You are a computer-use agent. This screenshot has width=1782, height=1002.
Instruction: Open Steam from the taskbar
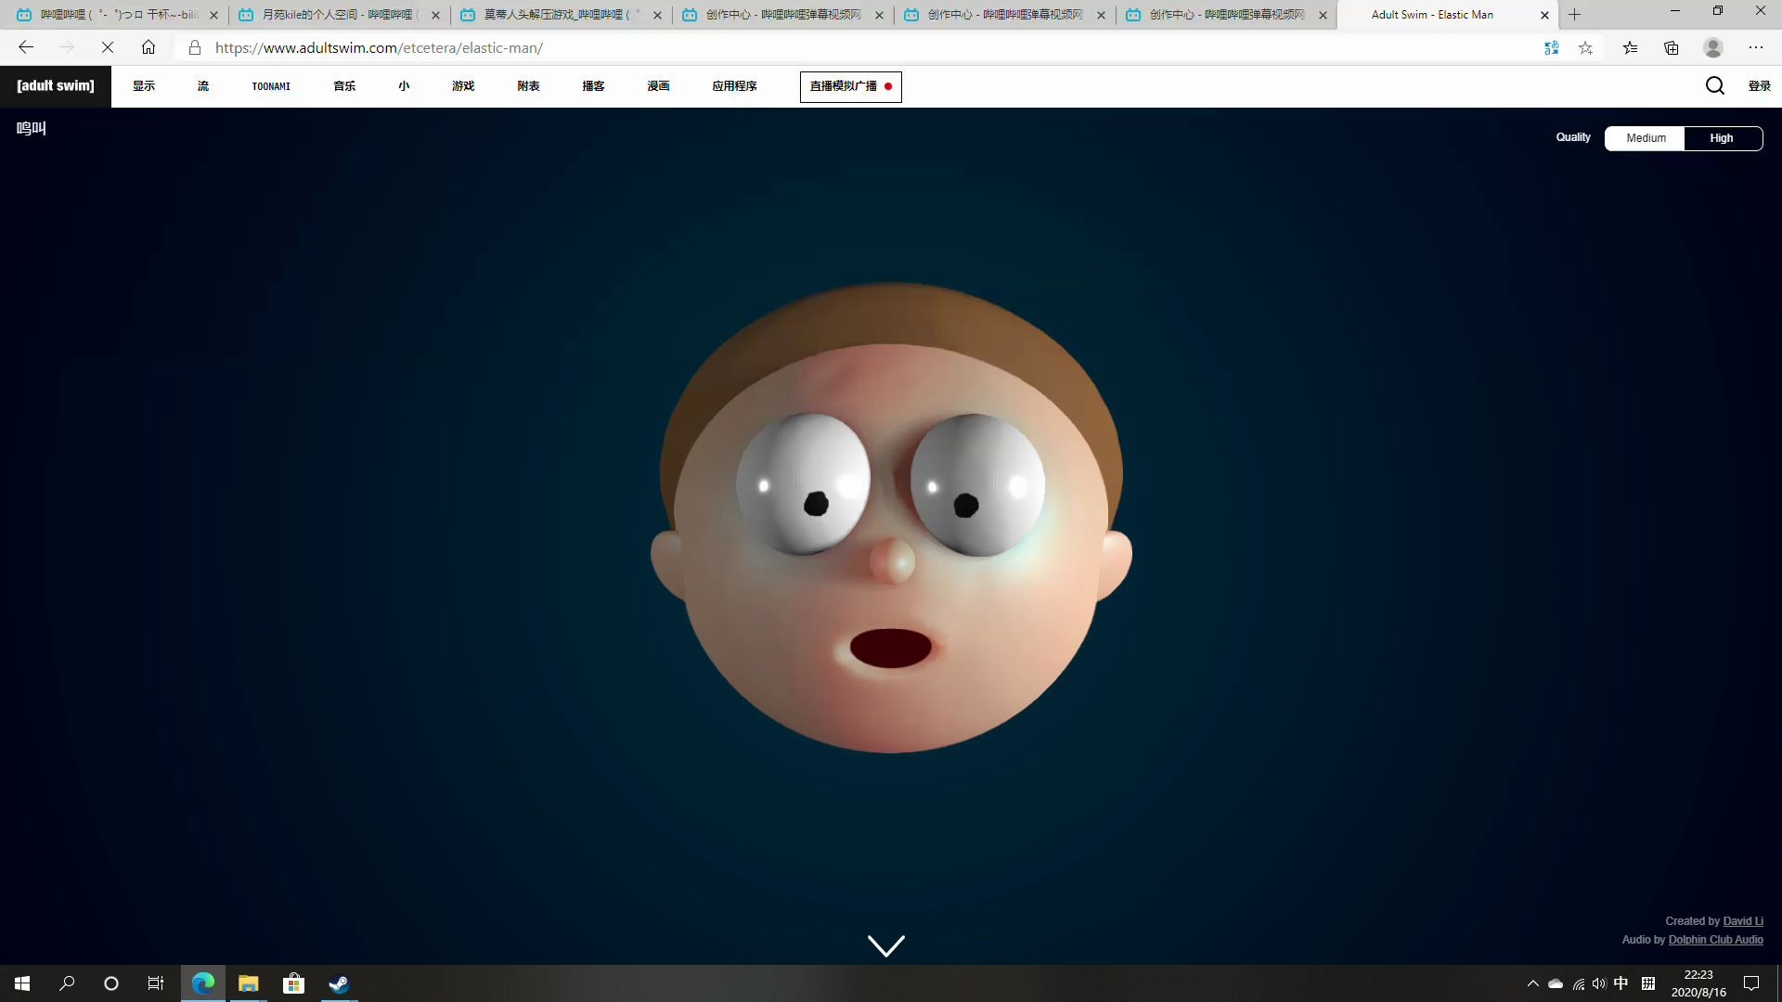click(x=339, y=983)
